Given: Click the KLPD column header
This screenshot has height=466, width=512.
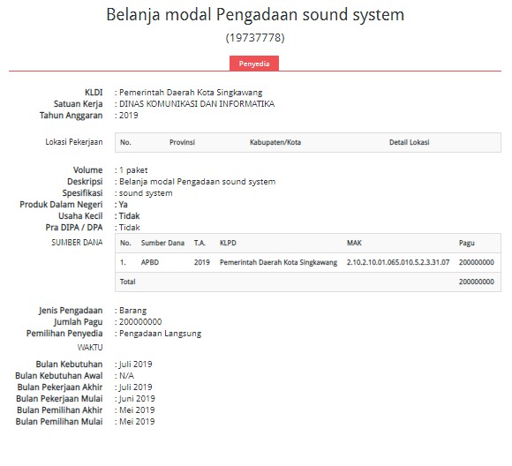Looking at the screenshot, I should pyautogui.click(x=228, y=243).
